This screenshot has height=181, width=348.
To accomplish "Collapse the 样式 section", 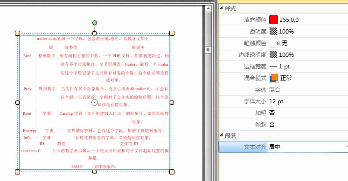I will [x=221, y=8].
